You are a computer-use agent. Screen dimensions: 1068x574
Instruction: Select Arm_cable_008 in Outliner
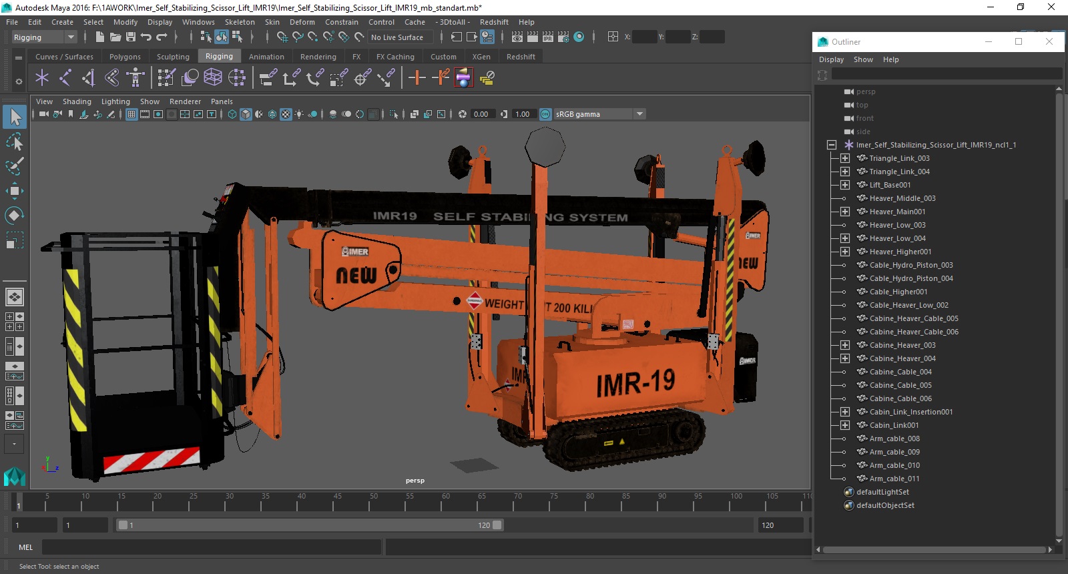pos(894,439)
